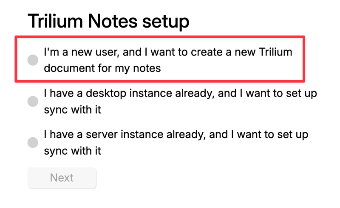Select the desktop instance radio button
This screenshot has width=340, height=208.
(x=33, y=101)
